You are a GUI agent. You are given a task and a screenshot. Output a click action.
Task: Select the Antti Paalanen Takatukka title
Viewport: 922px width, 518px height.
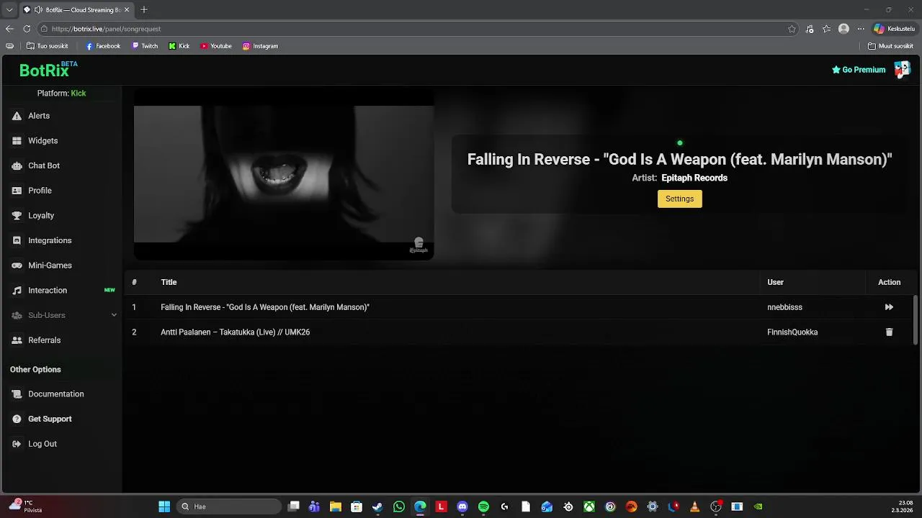[x=235, y=332]
